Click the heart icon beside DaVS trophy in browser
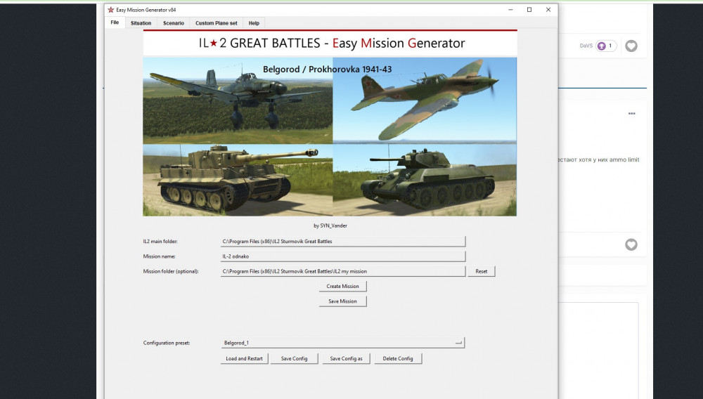703x399 pixels. click(631, 46)
